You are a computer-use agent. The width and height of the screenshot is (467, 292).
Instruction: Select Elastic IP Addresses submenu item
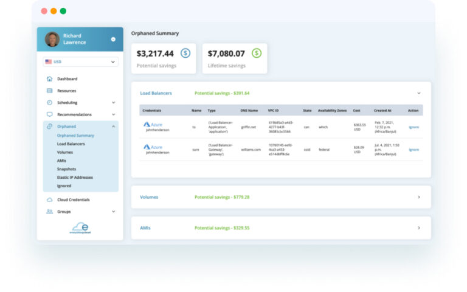point(75,177)
